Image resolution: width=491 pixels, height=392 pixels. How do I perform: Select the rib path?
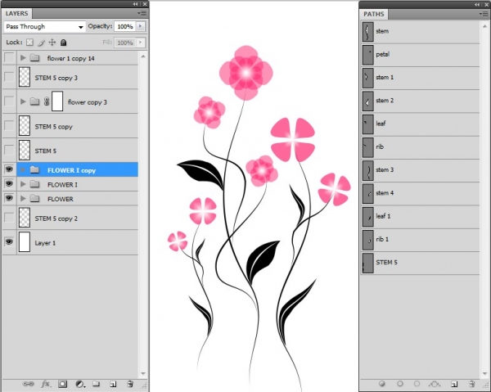coord(420,147)
